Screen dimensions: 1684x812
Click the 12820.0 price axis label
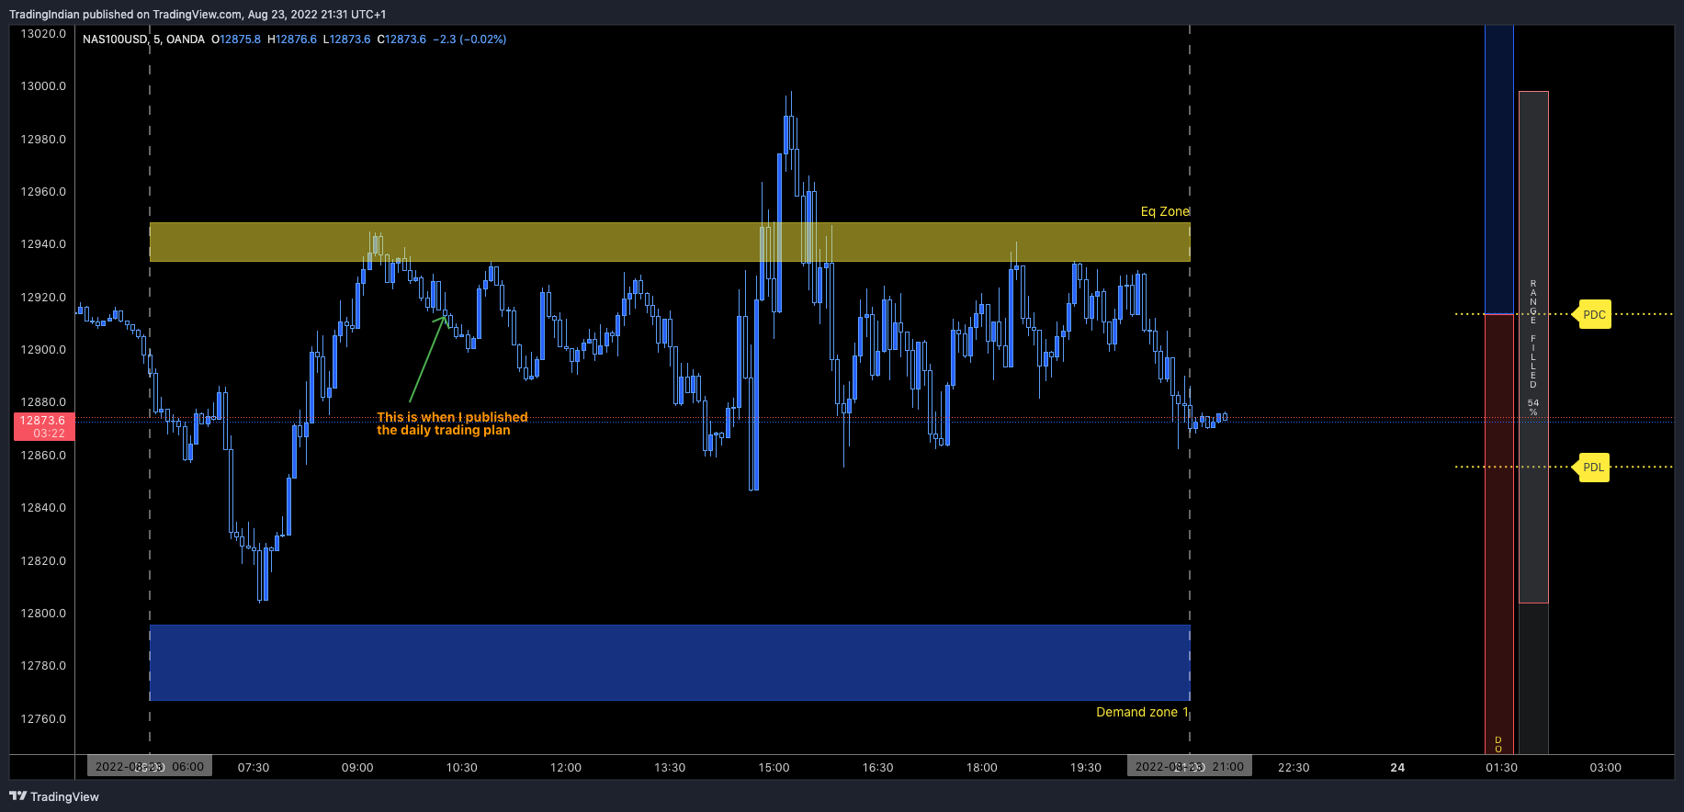coord(43,561)
